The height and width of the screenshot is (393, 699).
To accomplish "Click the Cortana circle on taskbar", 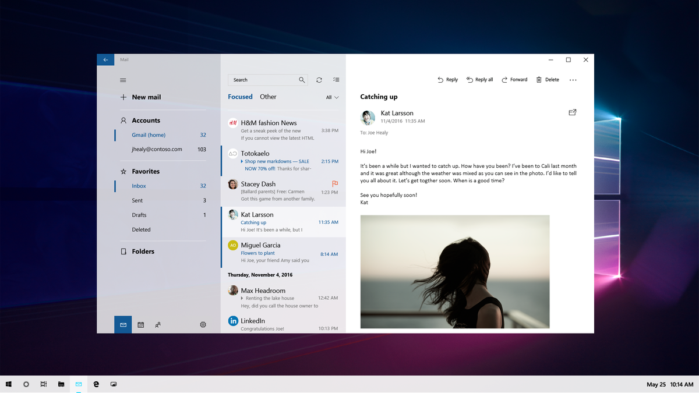I will [x=26, y=384].
